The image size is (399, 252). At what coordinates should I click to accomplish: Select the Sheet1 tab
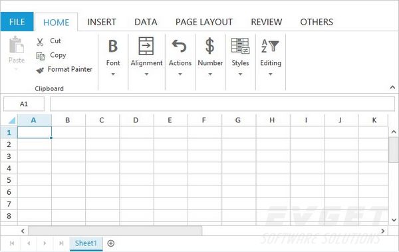(x=86, y=243)
